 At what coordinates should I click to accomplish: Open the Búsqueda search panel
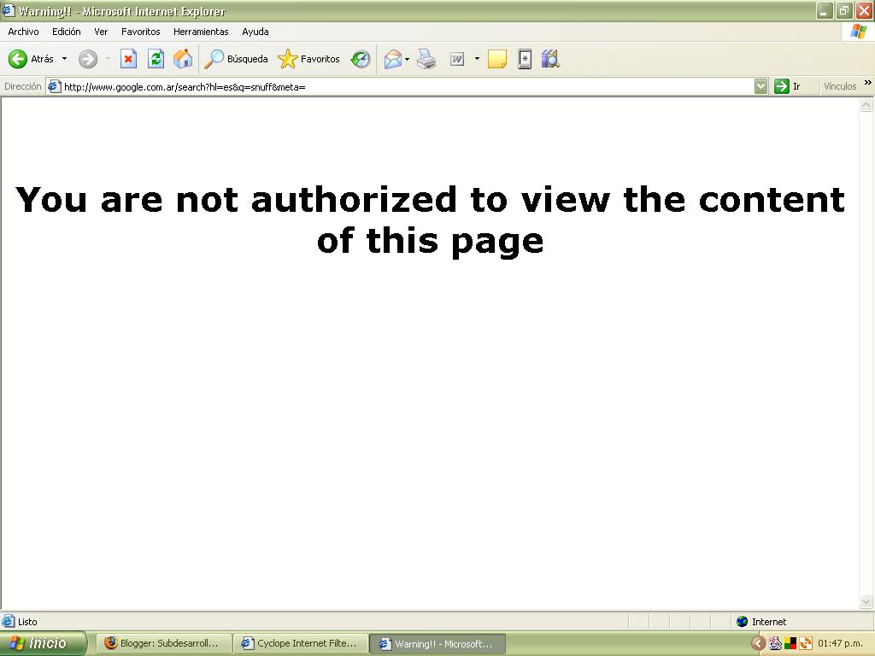236,59
